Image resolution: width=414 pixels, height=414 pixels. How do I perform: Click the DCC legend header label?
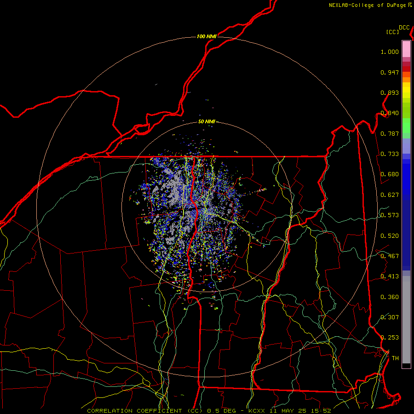404,28
